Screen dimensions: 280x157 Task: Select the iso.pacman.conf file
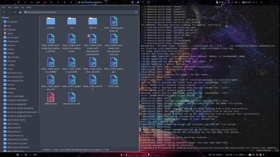(x=72, y=99)
